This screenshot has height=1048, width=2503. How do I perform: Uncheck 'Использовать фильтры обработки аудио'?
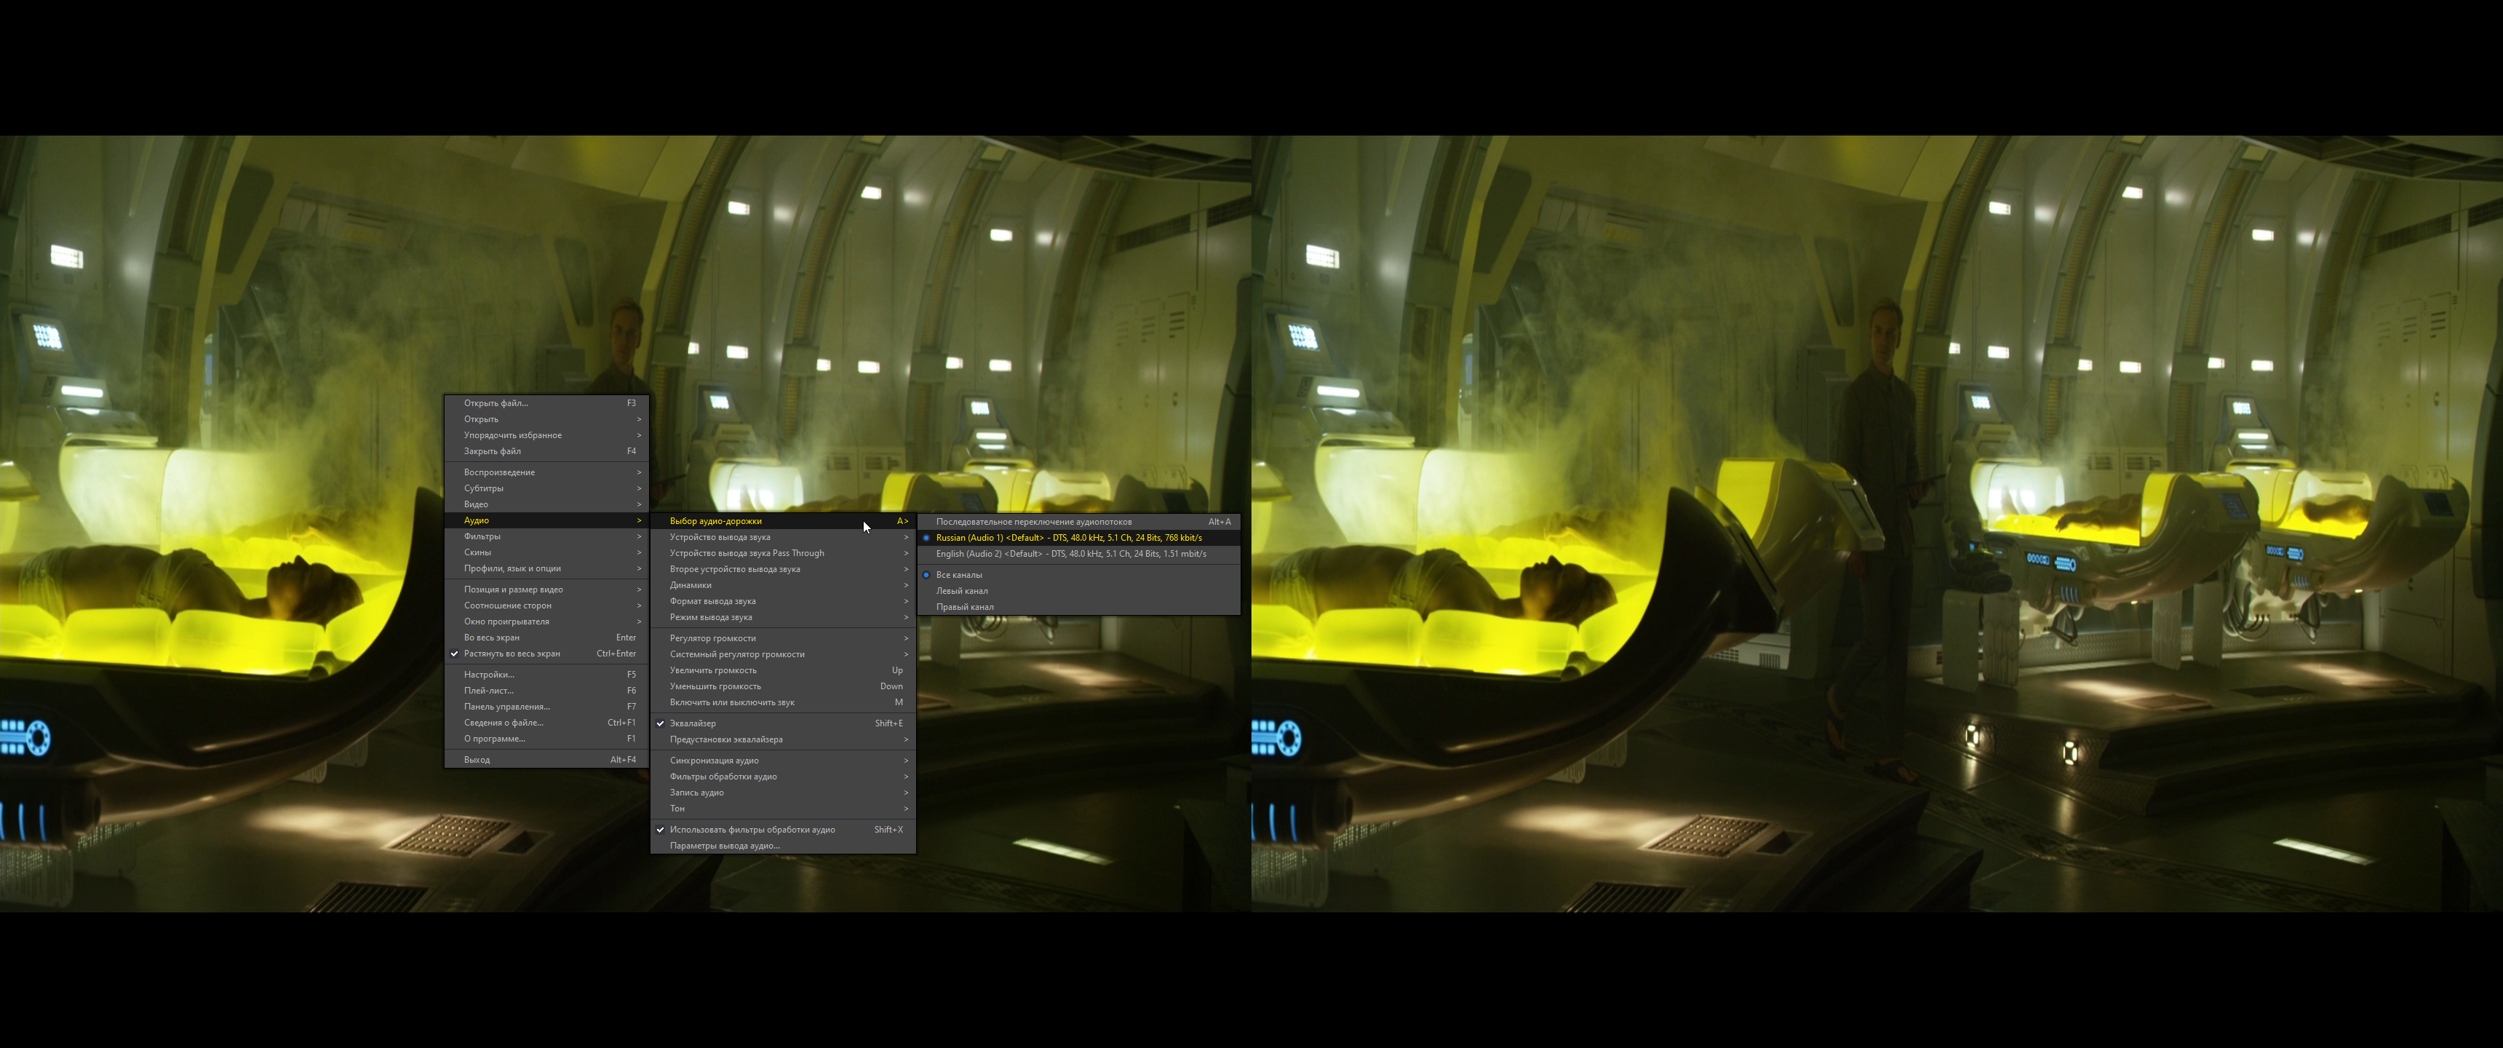click(752, 829)
